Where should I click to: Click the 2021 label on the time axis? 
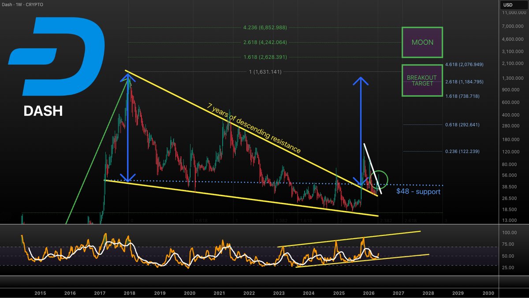pyautogui.click(x=219, y=293)
